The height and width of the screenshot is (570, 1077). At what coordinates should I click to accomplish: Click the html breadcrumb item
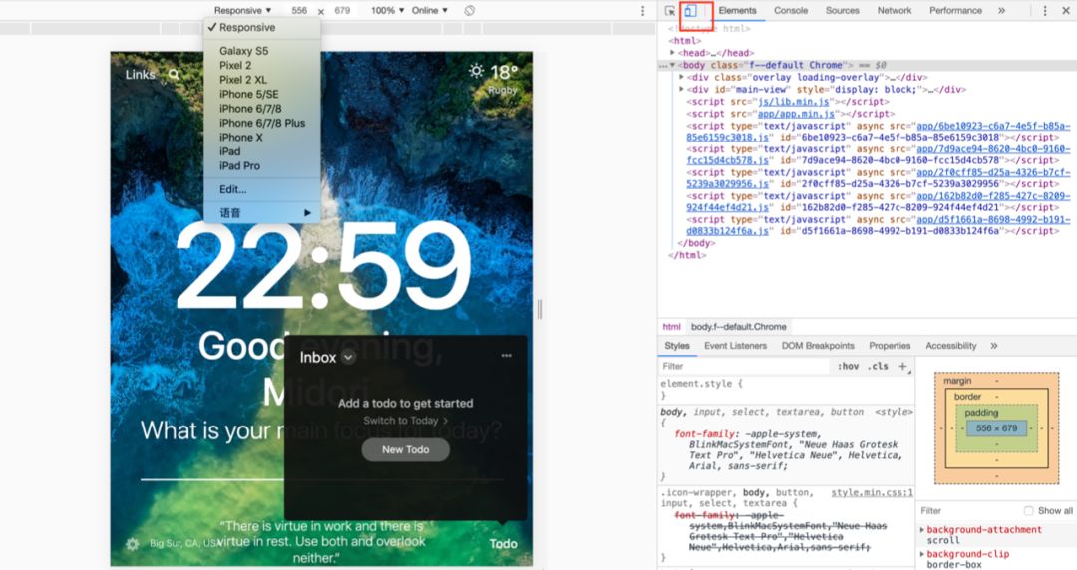click(672, 326)
